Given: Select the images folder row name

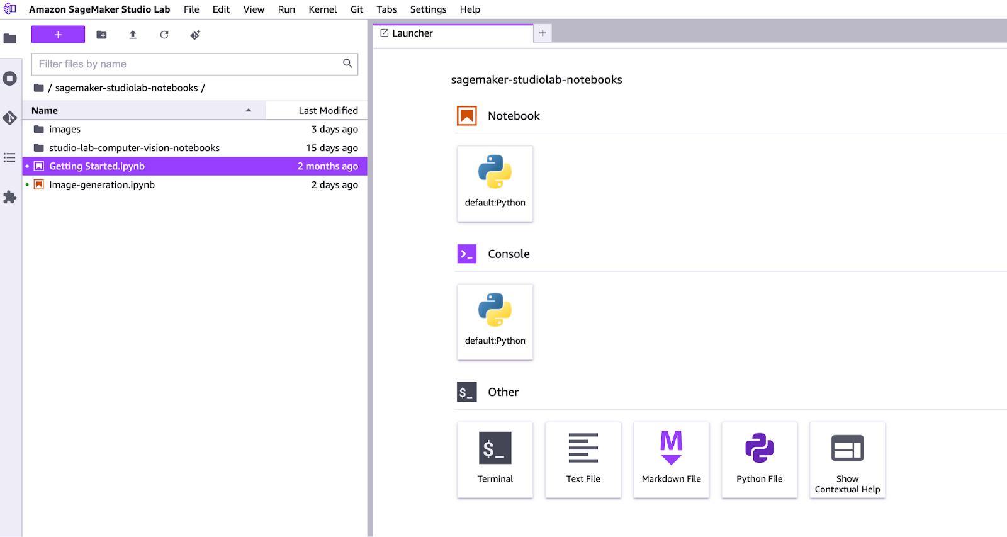Looking at the screenshot, I should [65, 129].
